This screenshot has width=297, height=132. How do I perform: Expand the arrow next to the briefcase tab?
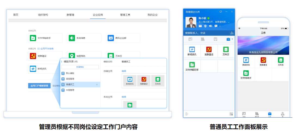point(232,39)
